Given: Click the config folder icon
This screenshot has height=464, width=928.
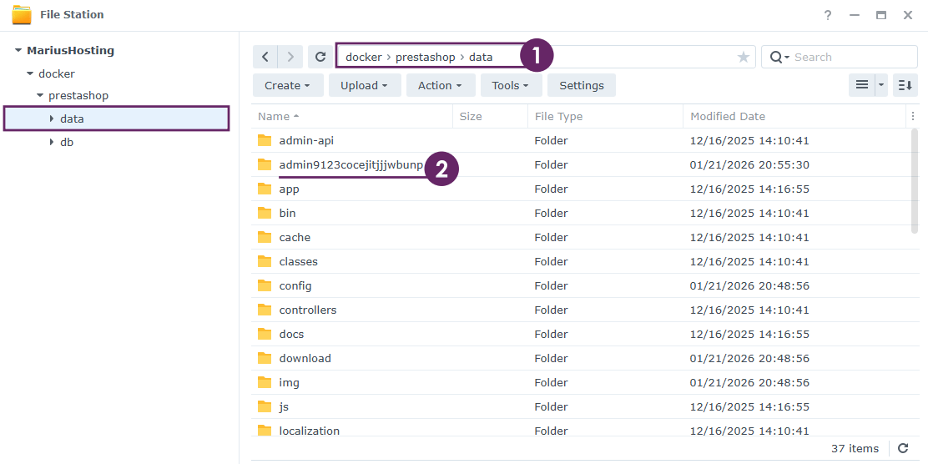Looking at the screenshot, I should [x=264, y=286].
